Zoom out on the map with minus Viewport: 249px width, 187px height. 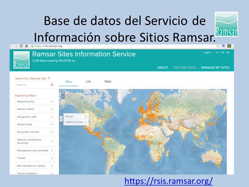[63, 97]
